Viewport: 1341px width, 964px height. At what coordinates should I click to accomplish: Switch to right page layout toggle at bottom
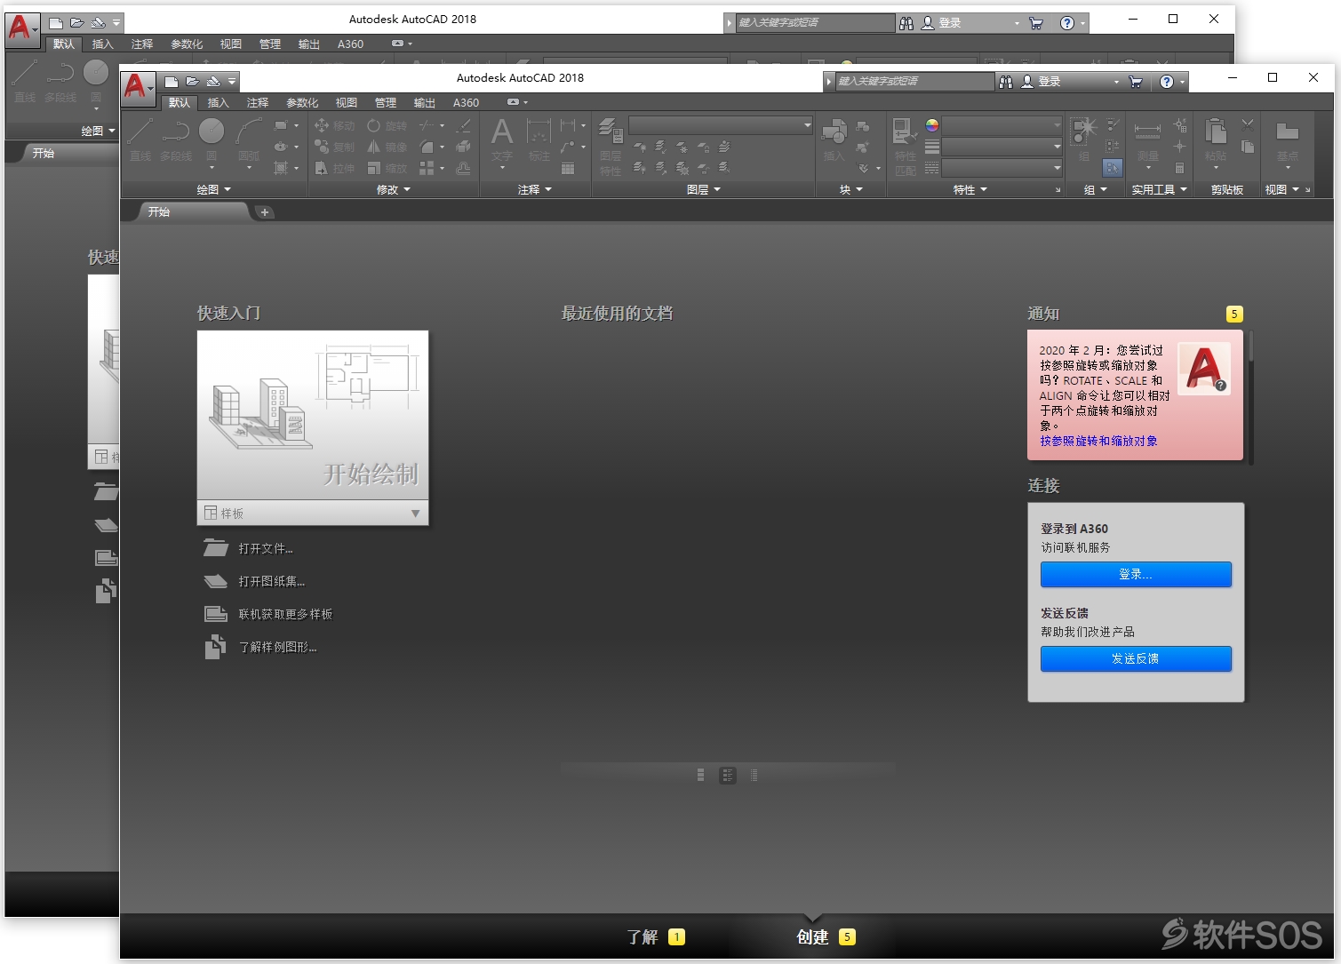coord(754,776)
